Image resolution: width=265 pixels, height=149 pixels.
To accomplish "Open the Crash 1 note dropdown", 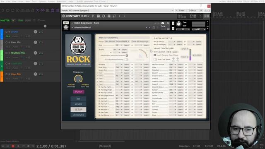I will 172,73.
